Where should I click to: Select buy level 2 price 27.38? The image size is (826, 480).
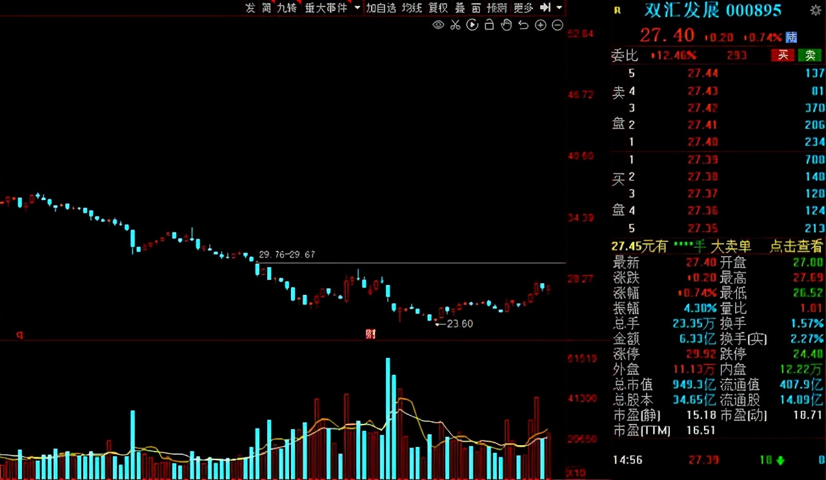point(703,177)
